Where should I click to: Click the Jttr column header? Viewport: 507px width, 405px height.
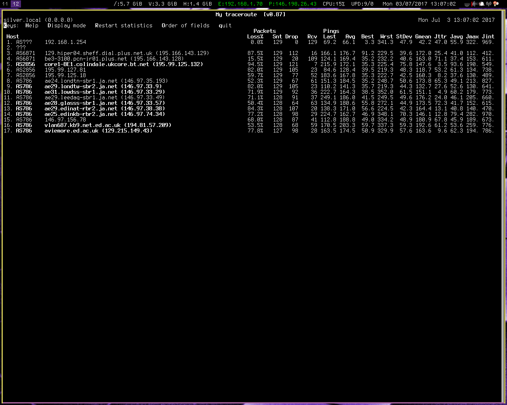[440, 36]
